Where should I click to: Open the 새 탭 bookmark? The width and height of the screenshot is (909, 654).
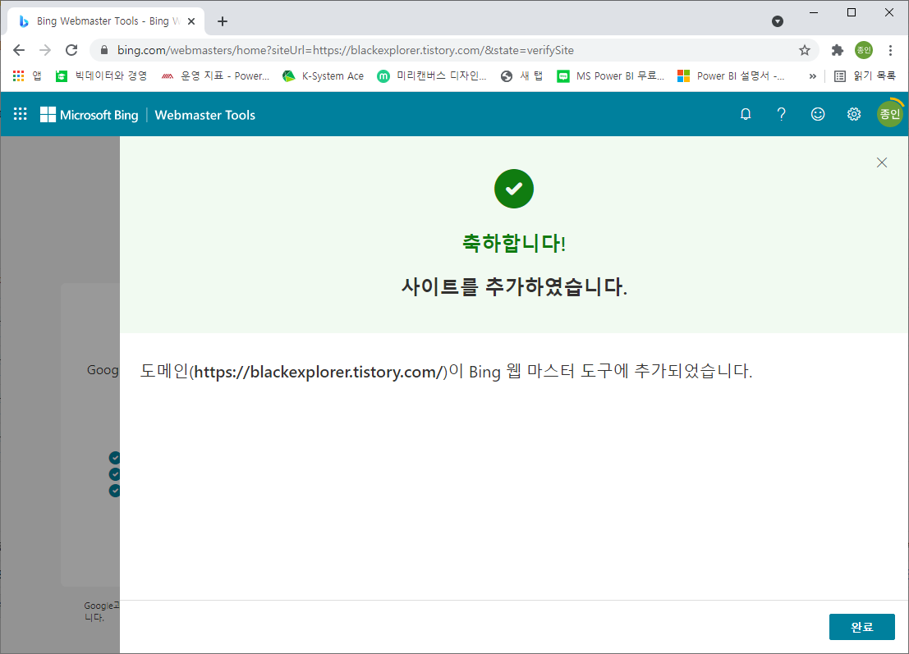[x=522, y=75]
